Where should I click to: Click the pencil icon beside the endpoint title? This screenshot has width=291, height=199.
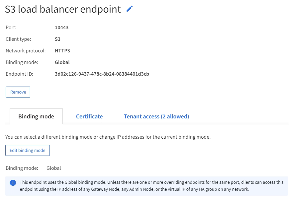point(130,9)
